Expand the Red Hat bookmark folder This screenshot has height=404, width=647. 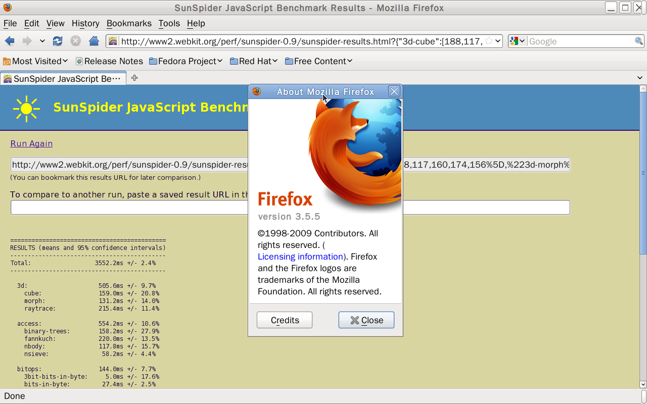(x=254, y=61)
